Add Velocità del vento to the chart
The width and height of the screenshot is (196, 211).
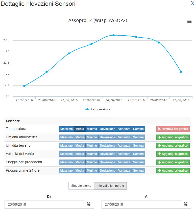click(173, 154)
